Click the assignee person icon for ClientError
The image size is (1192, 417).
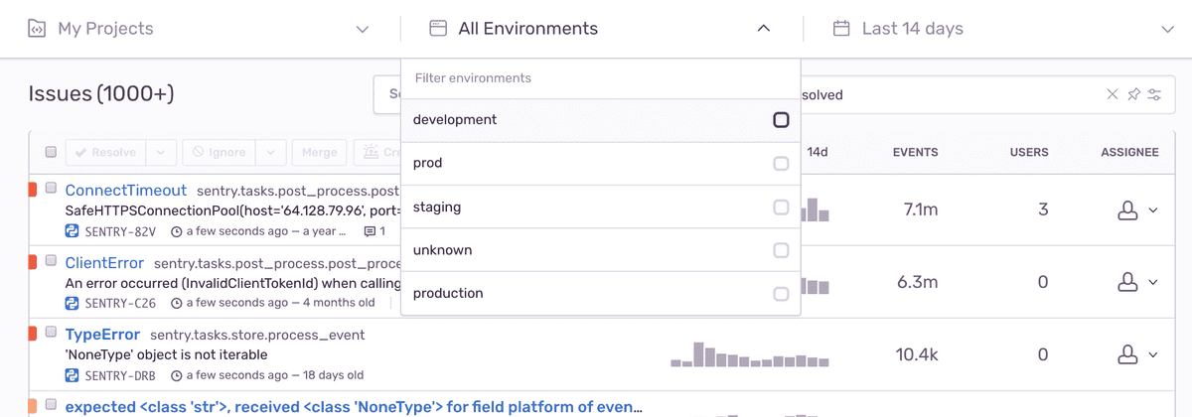tap(1127, 282)
